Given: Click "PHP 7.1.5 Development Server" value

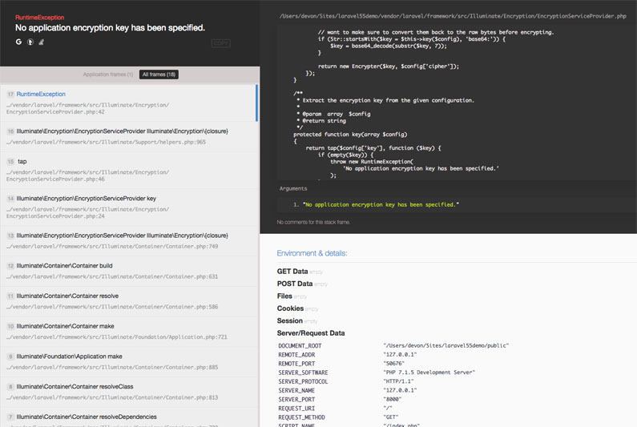Looking at the screenshot, I should [x=429, y=373].
